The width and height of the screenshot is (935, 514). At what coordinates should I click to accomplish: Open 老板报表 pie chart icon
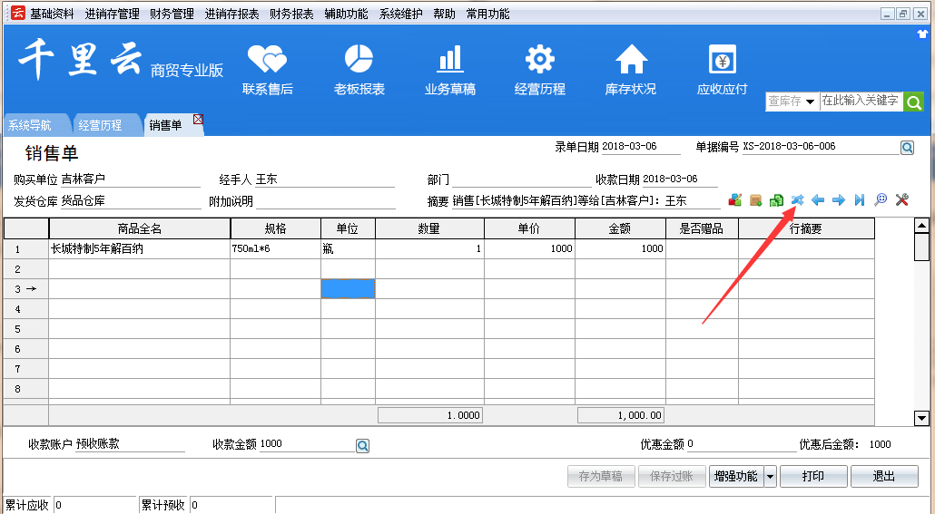359,60
